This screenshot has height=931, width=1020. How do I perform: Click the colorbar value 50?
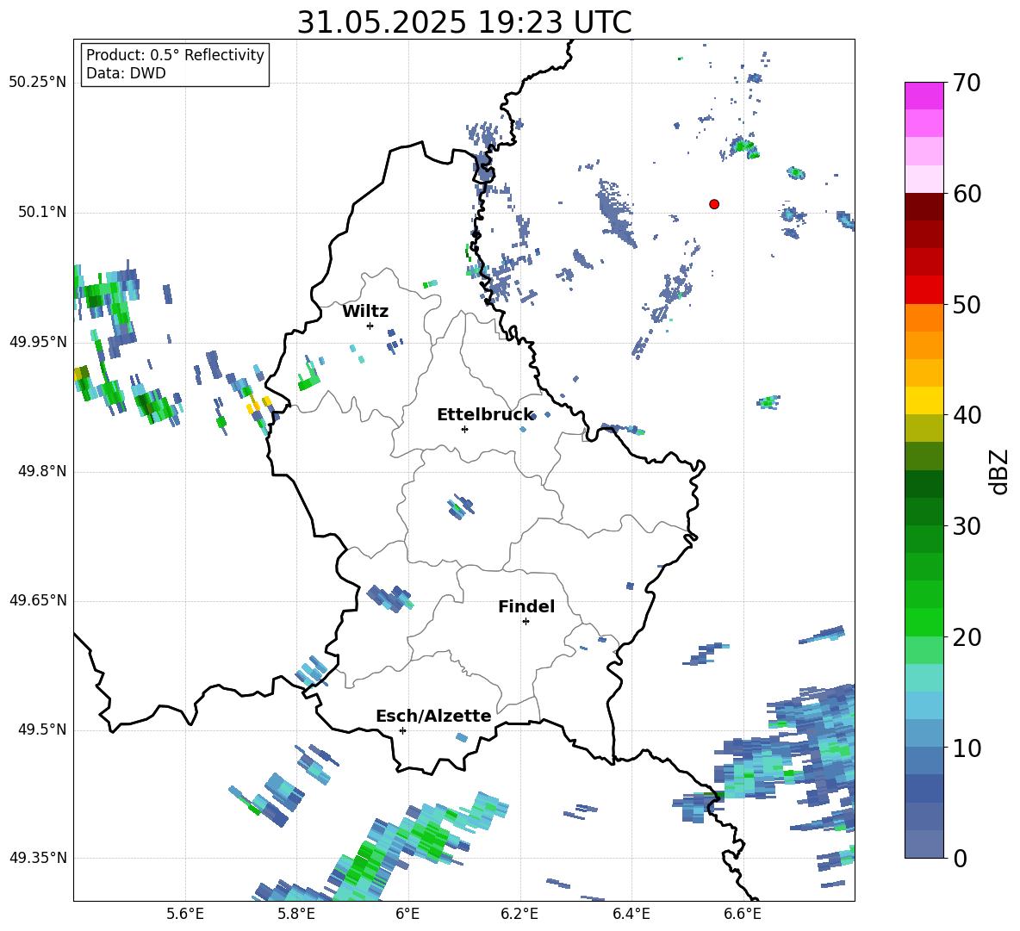pos(967,305)
